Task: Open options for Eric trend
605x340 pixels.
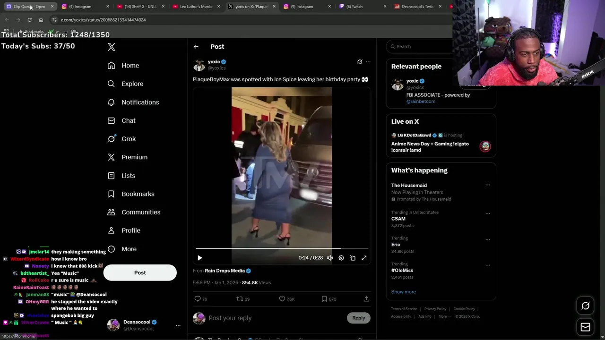Action: (x=488, y=239)
